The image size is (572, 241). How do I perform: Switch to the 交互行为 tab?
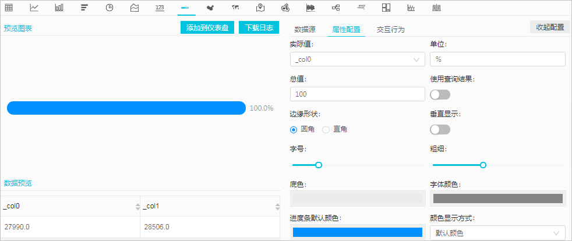(x=391, y=30)
